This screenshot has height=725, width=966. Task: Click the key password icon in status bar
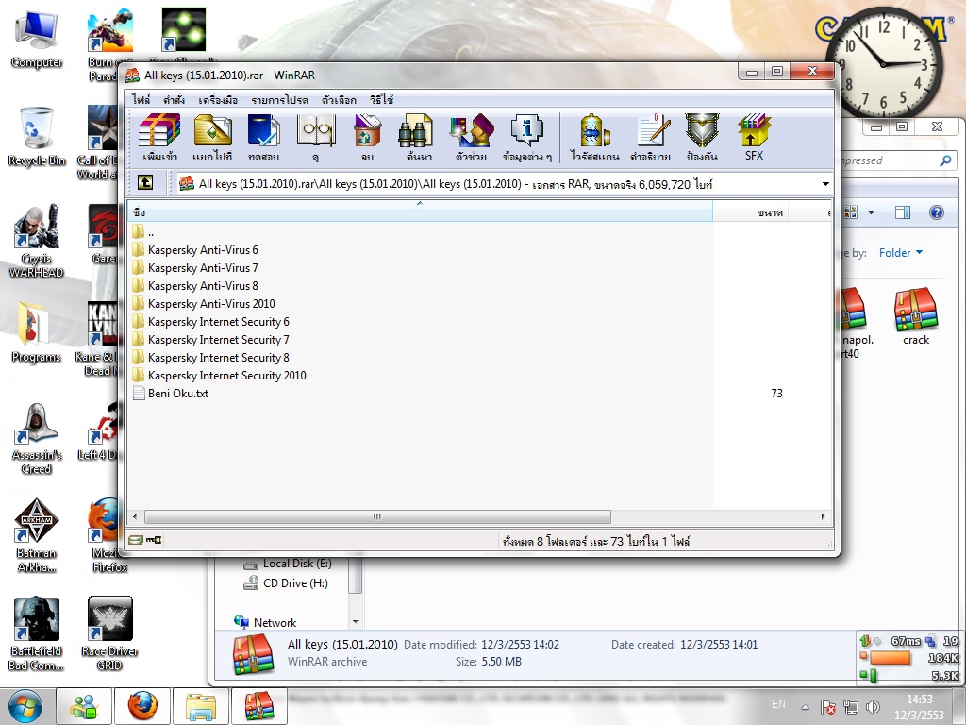154,540
